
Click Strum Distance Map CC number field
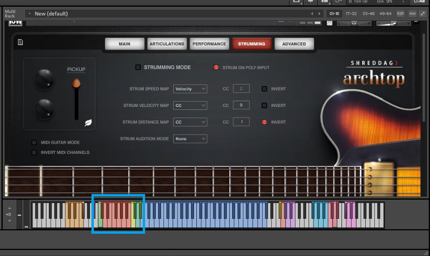(x=241, y=122)
